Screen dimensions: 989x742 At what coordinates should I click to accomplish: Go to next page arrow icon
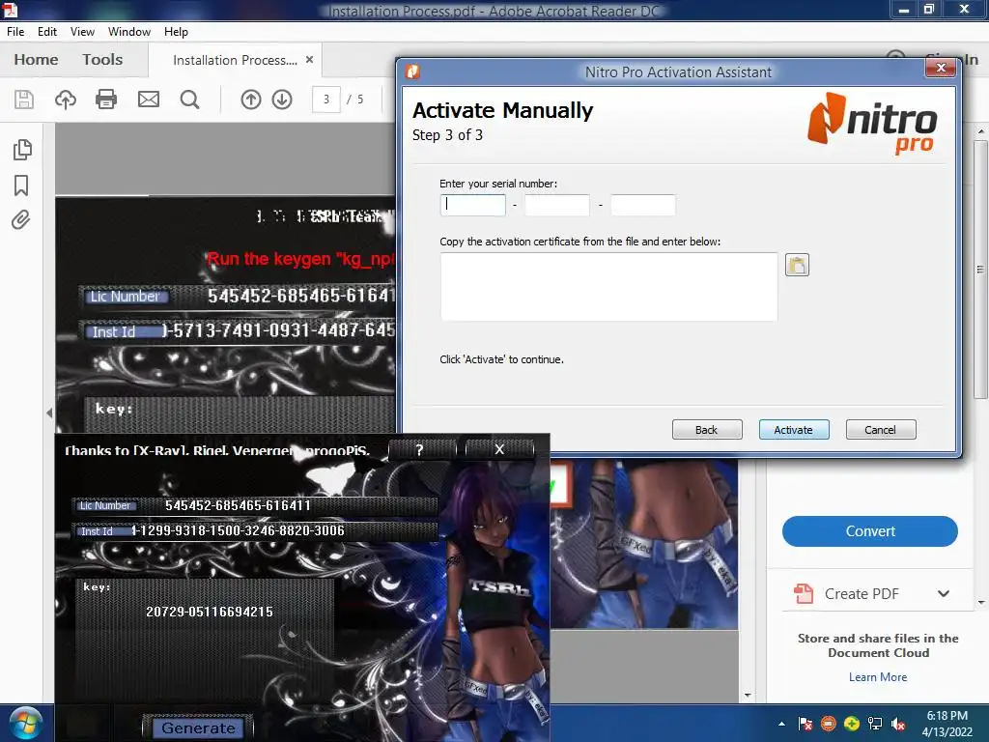pos(282,100)
